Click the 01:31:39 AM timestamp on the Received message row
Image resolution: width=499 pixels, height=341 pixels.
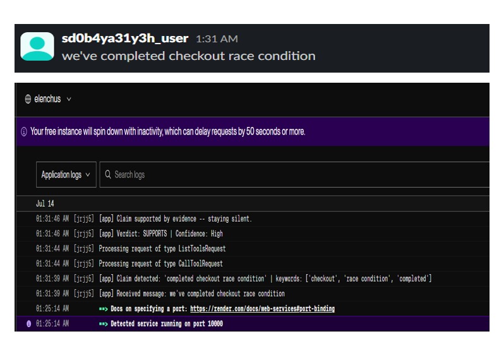coord(52,294)
